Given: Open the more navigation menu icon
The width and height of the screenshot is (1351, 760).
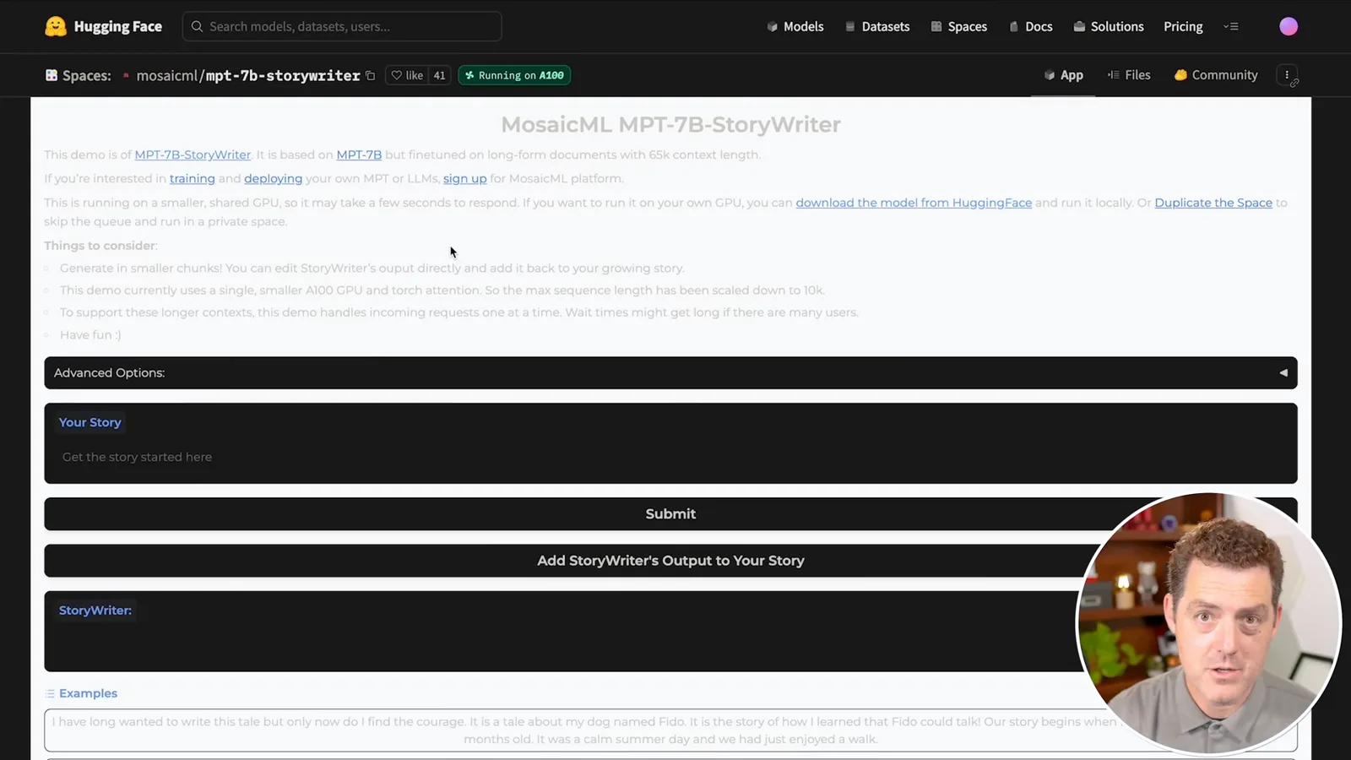Looking at the screenshot, I should pyautogui.click(x=1231, y=26).
